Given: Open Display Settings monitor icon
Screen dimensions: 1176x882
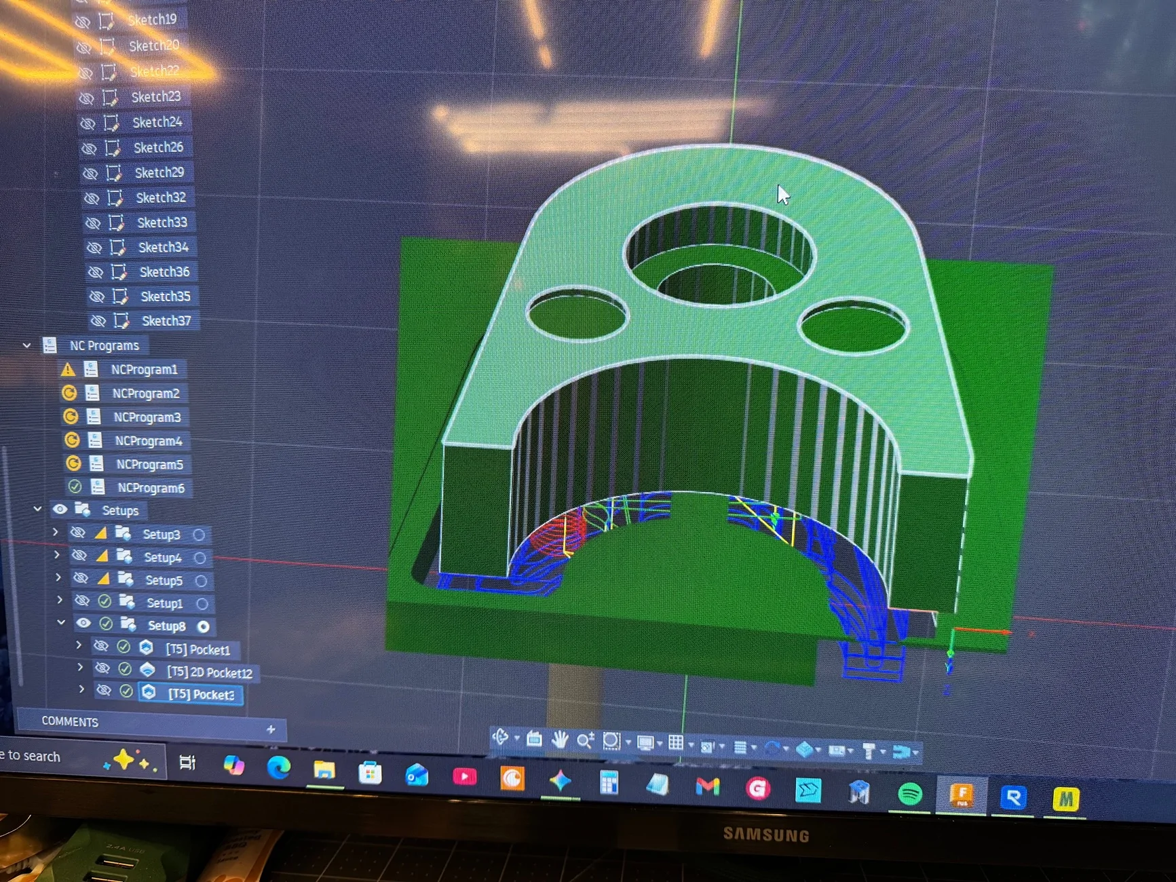Looking at the screenshot, I should coord(645,743).
